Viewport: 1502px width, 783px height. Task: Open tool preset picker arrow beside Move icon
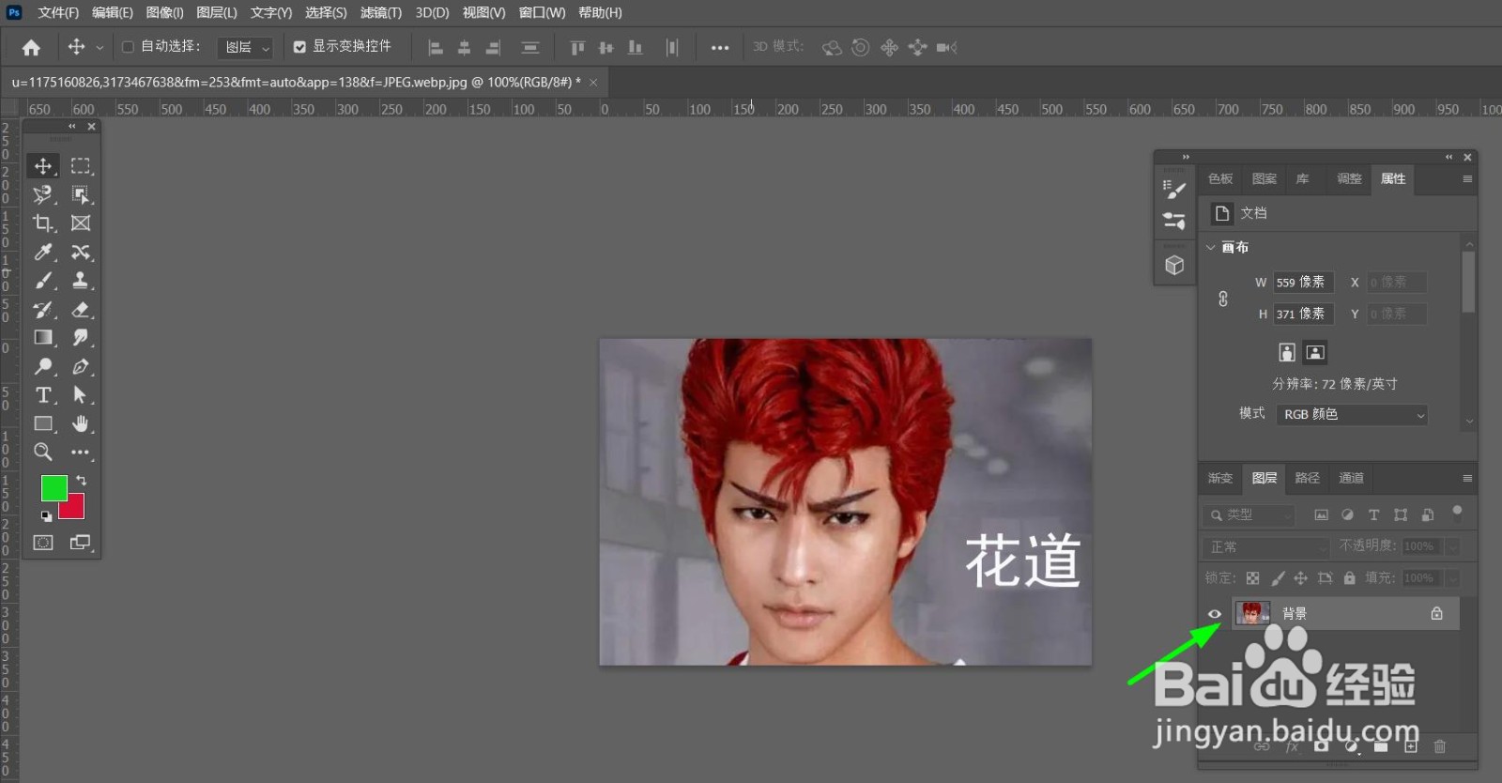(x=100, y=48)
